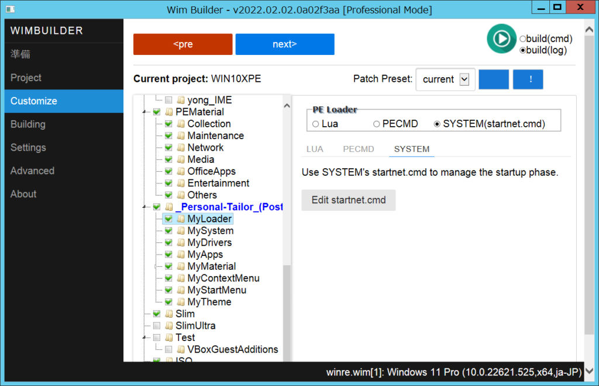599x386 pixels.
Task: Click the blue next> button
Action: pos(285,44)
